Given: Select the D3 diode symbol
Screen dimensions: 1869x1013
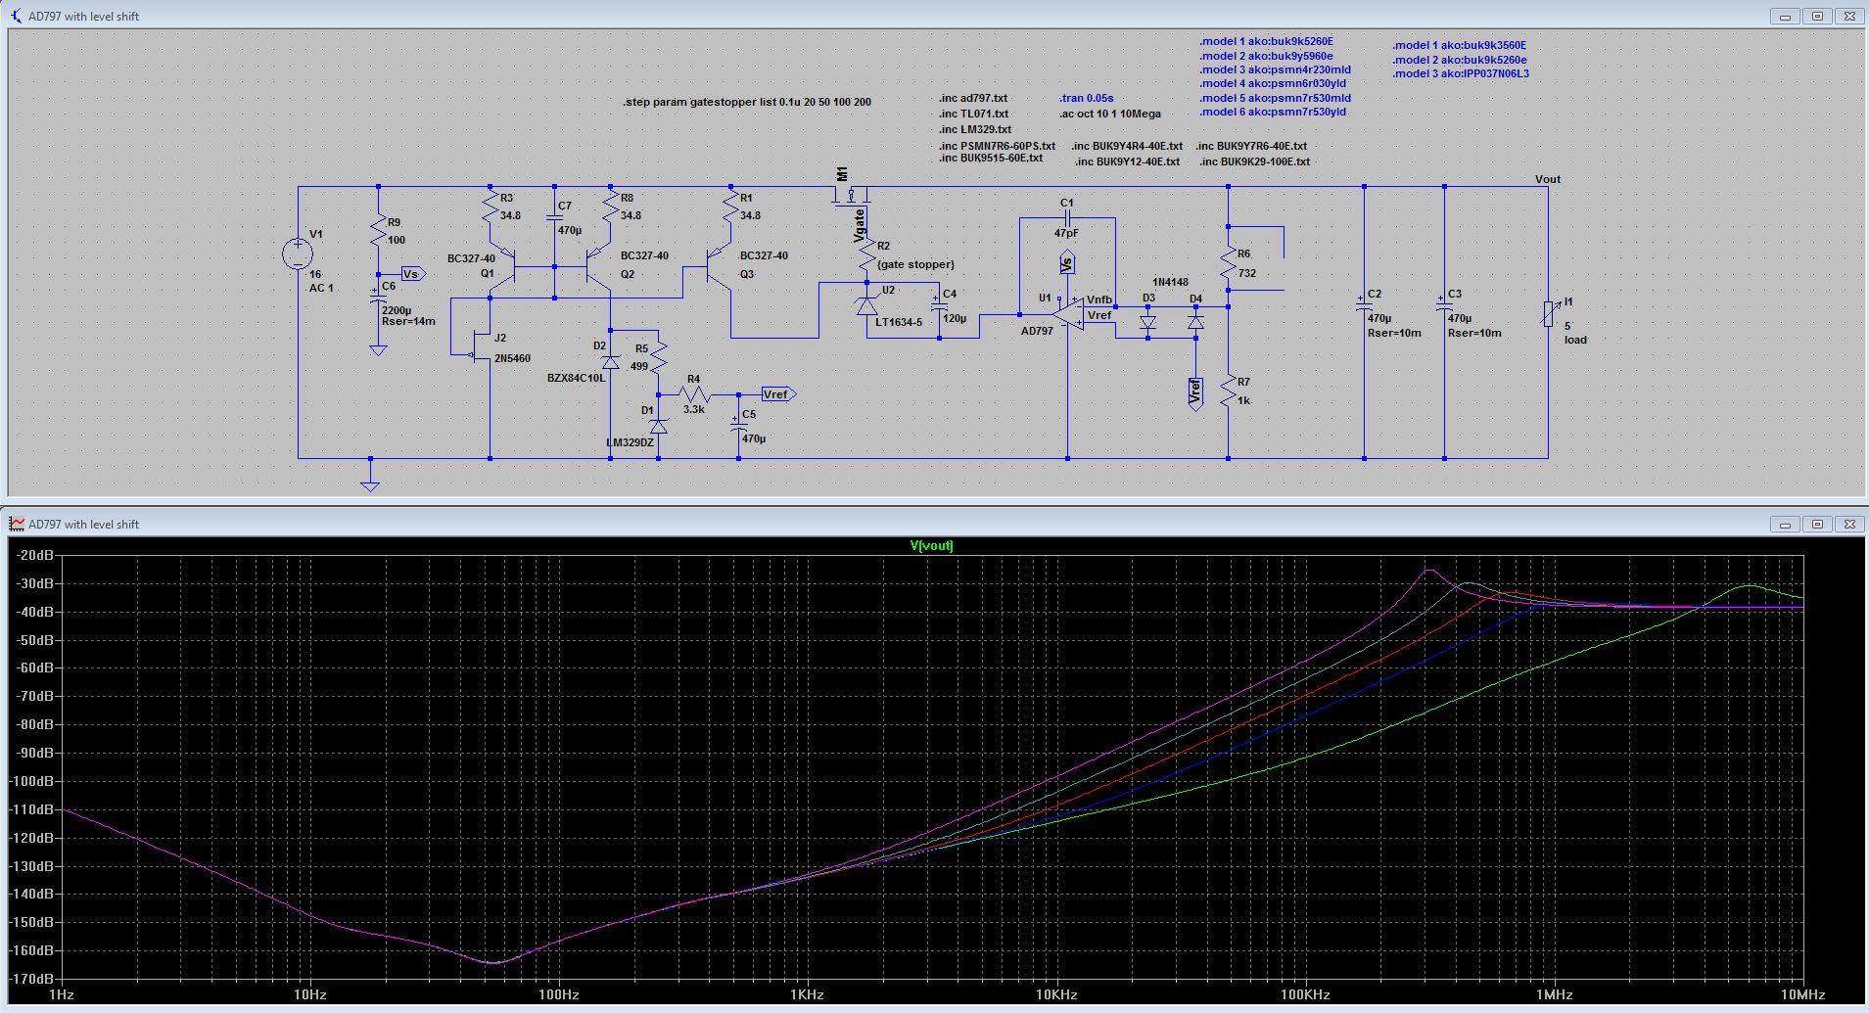Looking at the screenshot, I should 1147,321.
